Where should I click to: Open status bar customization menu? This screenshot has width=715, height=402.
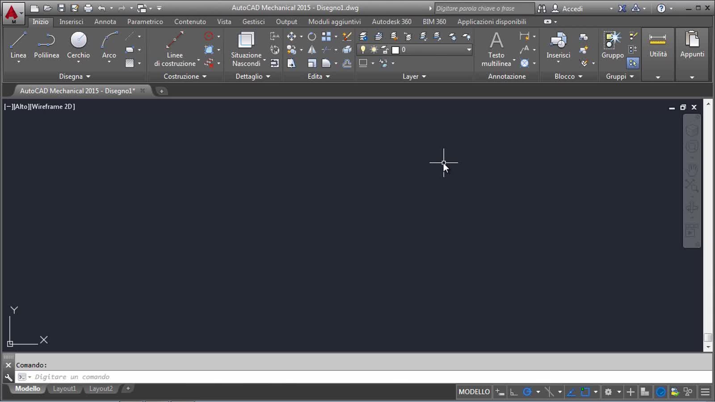705,392
